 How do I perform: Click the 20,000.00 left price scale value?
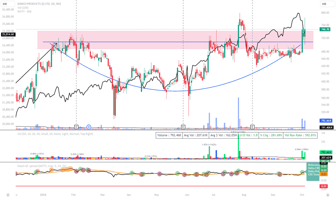point(8,124)
